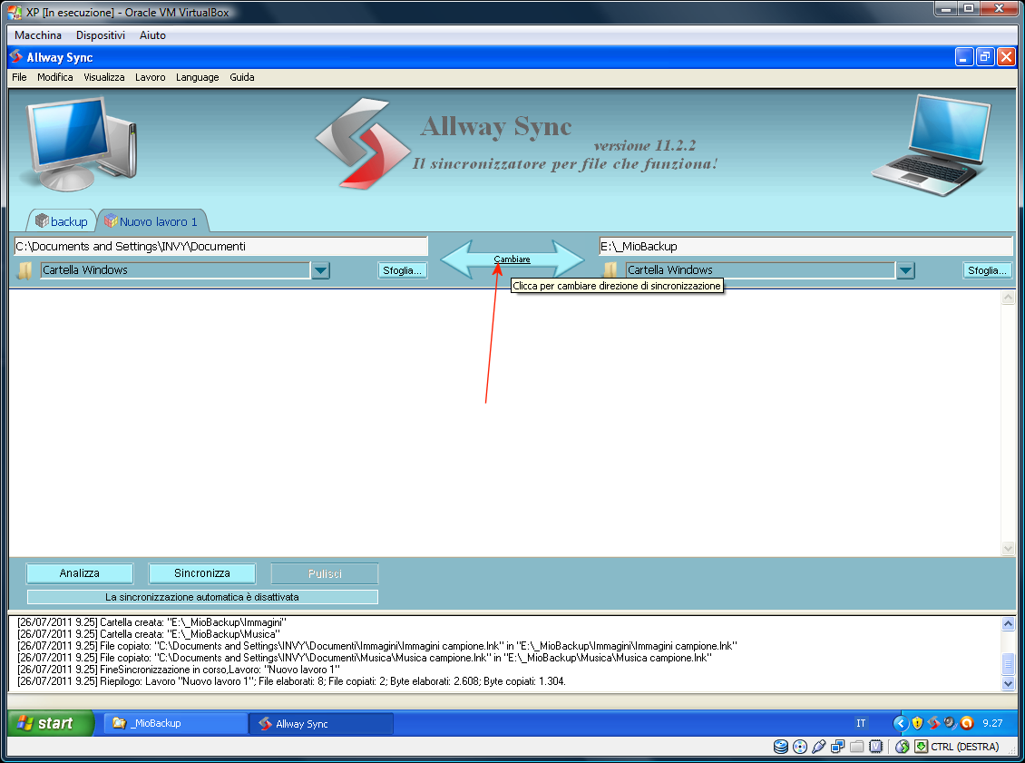Click the yellow security shield tray icon
The height and width of the screenshot is (763, 1025).
click(917, 723)
